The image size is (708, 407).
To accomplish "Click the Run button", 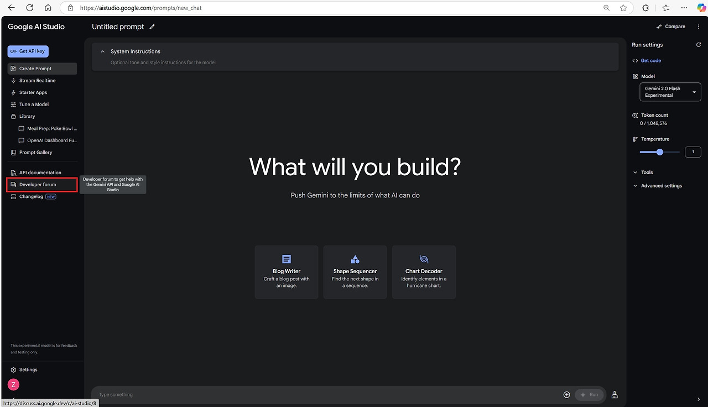I will [590, 395].
